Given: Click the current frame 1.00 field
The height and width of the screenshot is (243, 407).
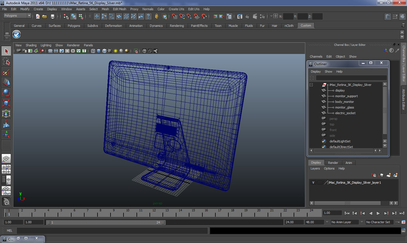Looking at the screenshot, I should click(x=333, y=213).
